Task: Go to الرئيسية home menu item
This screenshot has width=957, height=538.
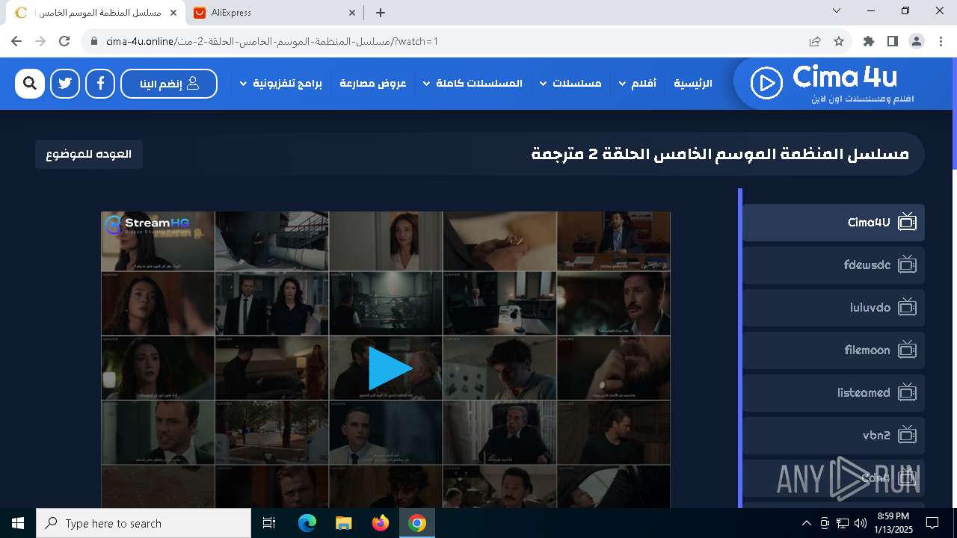Action: [x=693, y=84]
